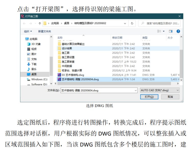Click the back navigation arrow

(24, 23)
